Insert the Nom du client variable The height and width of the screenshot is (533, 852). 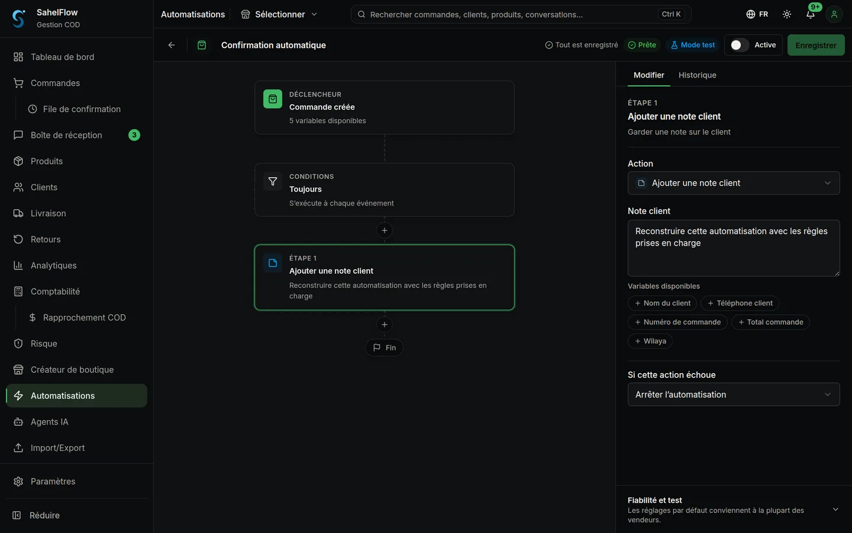[663, 303]
